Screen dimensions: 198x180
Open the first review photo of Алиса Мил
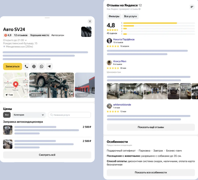tap(113, 91)
